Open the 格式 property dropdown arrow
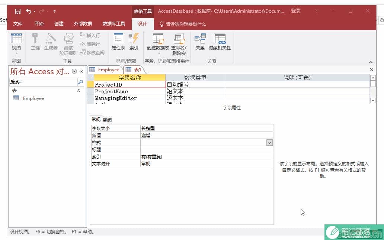Screen dimensions: 384x240 269,143
